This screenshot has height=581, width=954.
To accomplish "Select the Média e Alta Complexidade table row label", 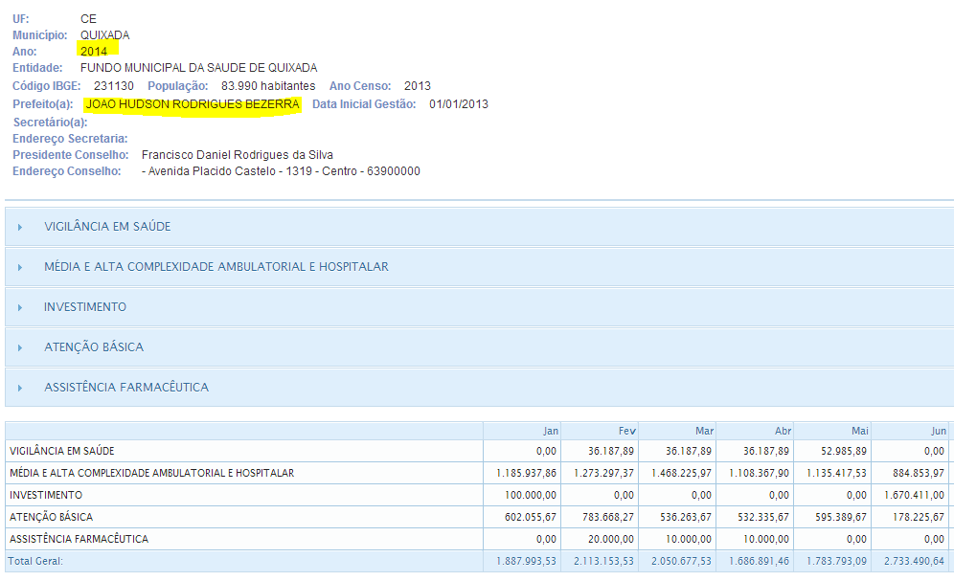I will pos(151,473).
